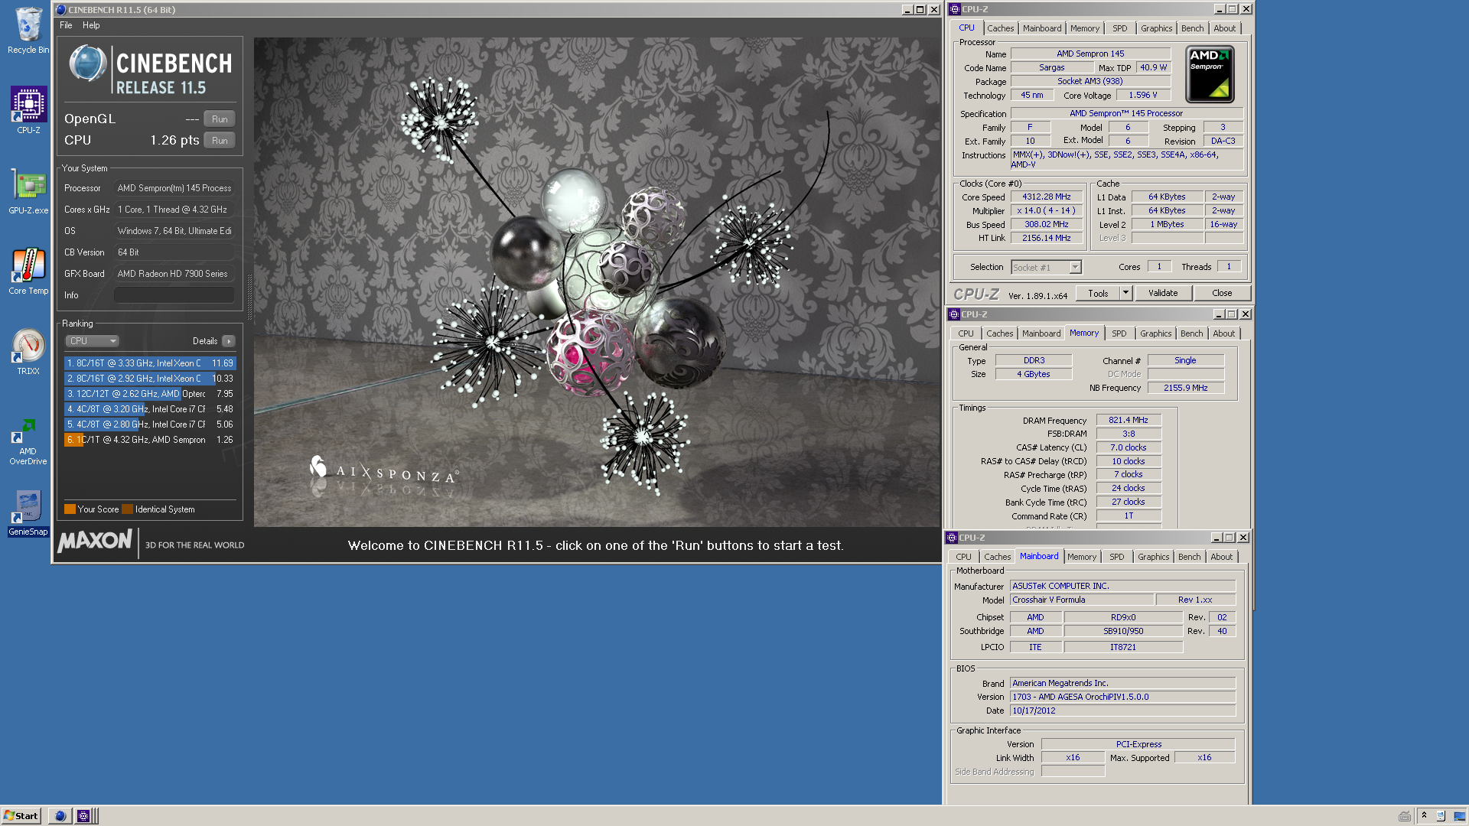Open Help menu in Cinebench

click(91, 25)
